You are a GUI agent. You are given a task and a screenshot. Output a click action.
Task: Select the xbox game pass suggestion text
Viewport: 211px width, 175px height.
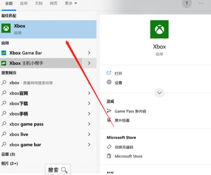click(26, 124)
